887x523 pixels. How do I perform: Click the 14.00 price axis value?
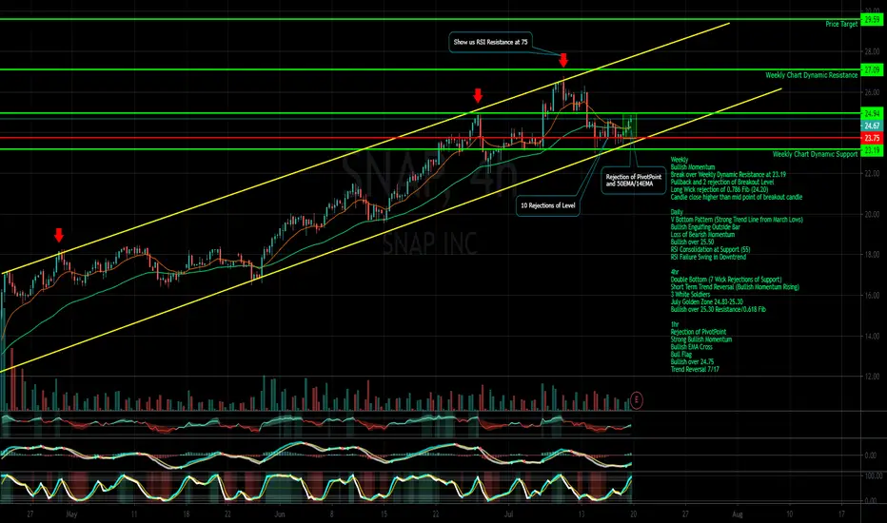coord(871,336)
